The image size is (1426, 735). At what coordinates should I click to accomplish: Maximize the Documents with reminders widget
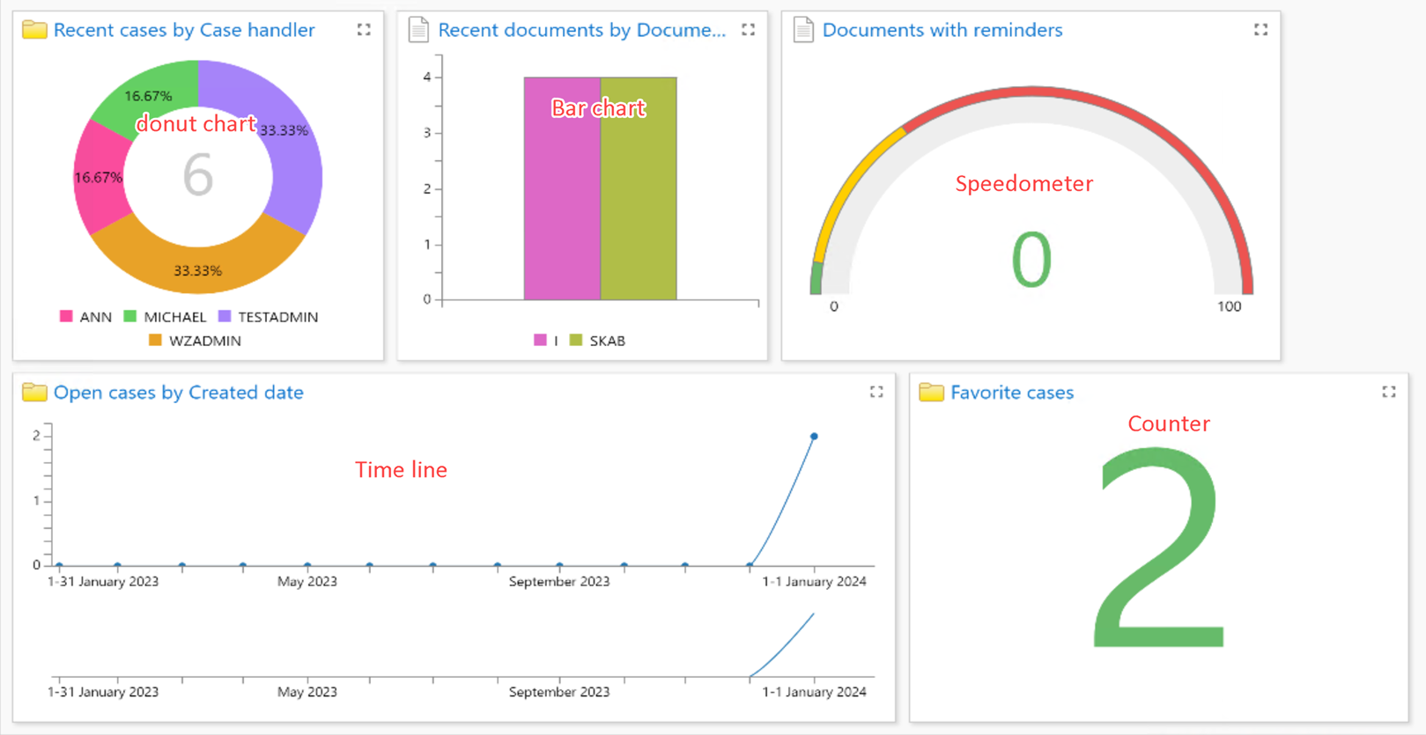(1260, 30)
